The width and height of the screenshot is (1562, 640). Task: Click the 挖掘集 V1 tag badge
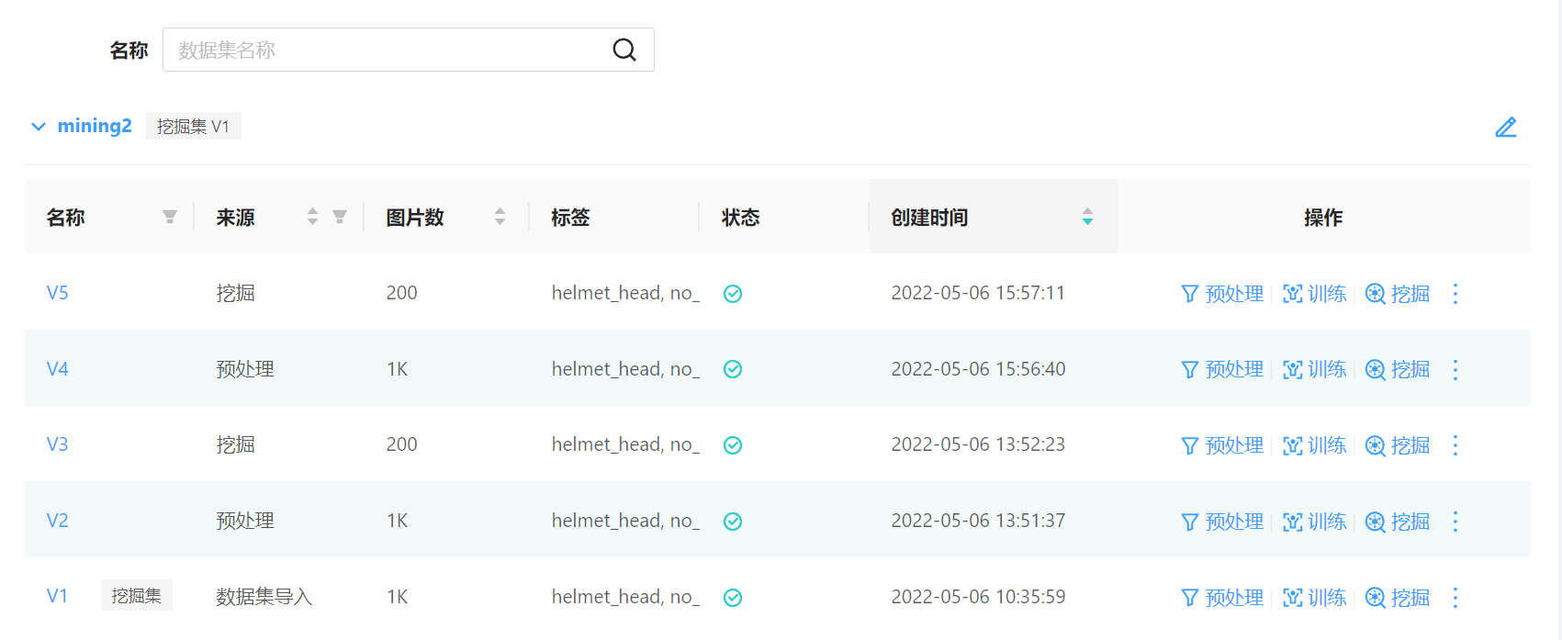[193, 126]
